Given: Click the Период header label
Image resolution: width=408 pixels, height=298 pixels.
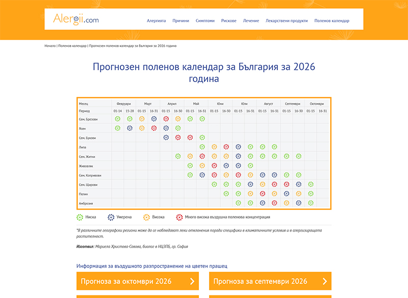Looking at the screenshot, I should 84,111.
